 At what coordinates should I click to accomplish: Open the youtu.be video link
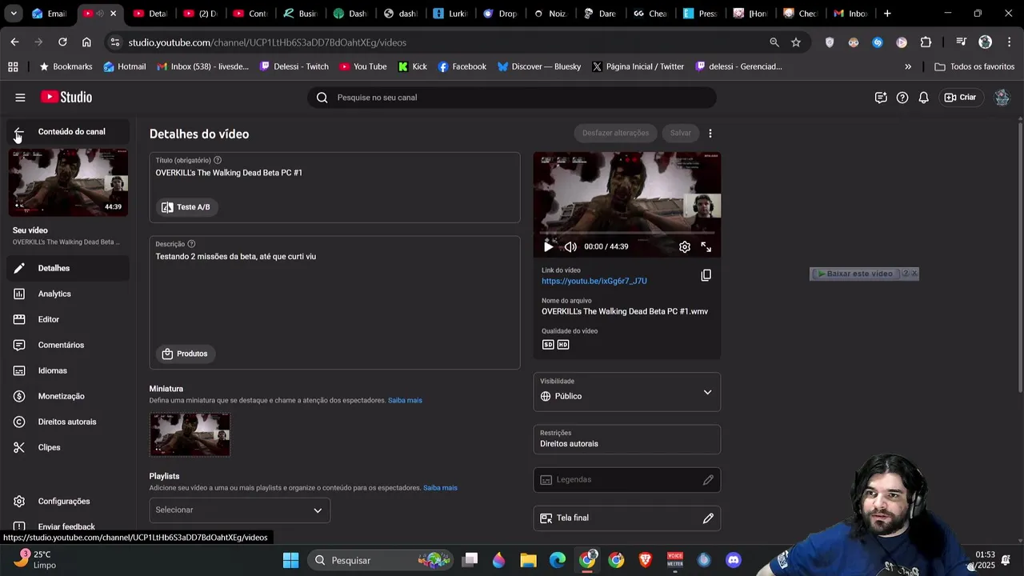[594, 281]
